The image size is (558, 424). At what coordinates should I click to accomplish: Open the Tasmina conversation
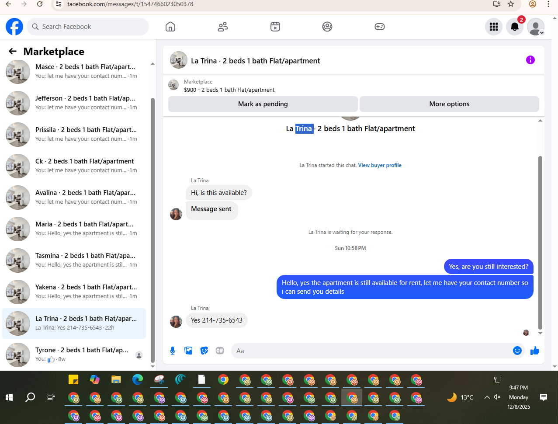pos(74,260)
